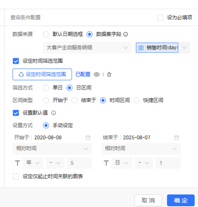The height and width of the screenshot is (207, 198).
Task: Open the calendar icon for 结束于 date
Action: tap(177, 137)
